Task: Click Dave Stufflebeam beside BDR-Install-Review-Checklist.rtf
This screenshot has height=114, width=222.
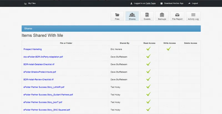Action: [119, 79]
